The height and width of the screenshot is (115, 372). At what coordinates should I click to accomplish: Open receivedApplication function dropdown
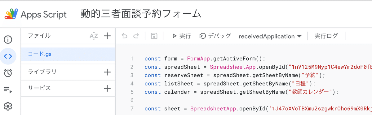[270, 36]
